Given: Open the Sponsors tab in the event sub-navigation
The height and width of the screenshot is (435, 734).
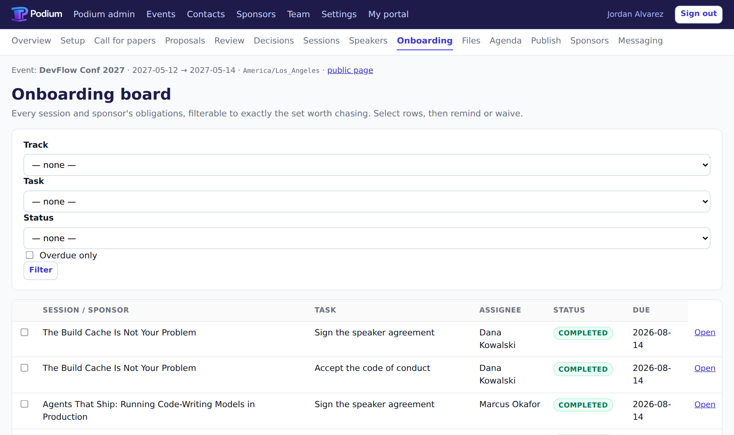Looking at the screenshot, I should point(589,40).
